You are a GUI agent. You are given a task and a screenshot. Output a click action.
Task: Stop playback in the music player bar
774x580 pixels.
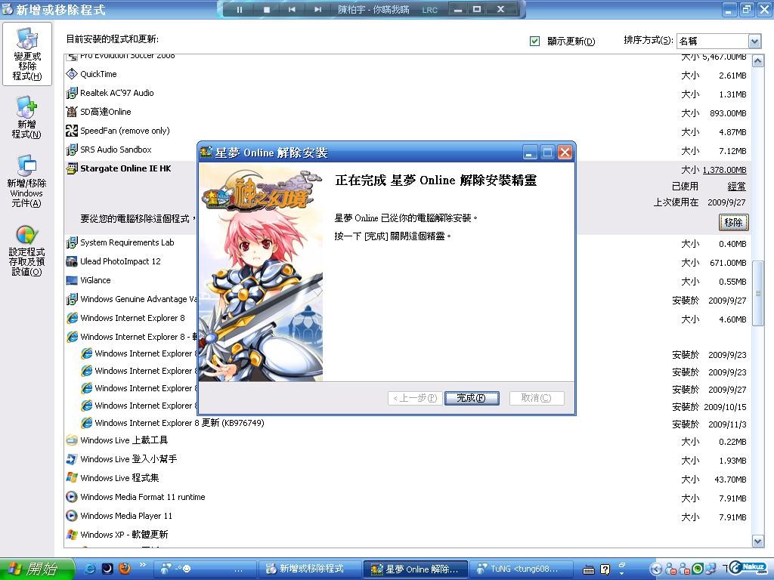pos(267,9)
